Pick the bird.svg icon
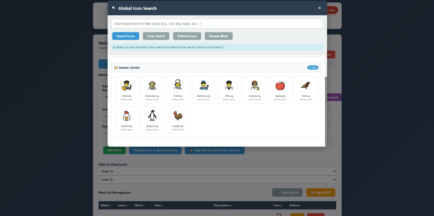Image resolution: width=434 pixels, height=216 pixels. pos(306,89)
